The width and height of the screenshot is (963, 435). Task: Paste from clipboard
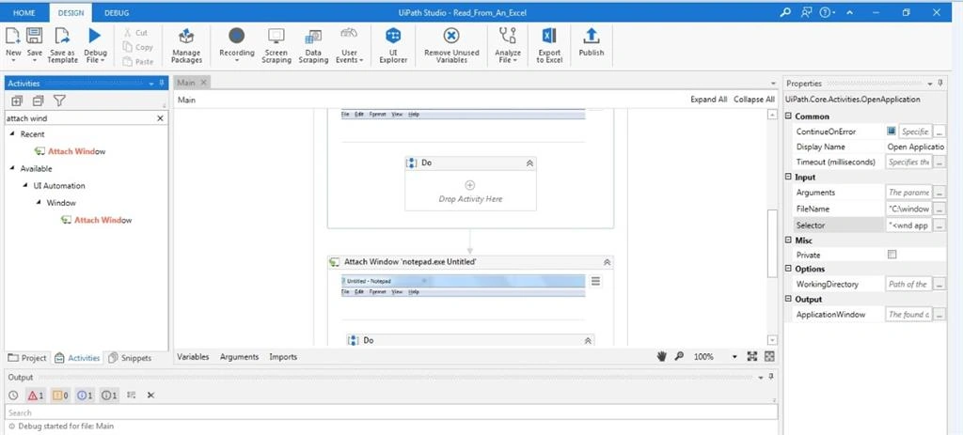[x=137, y=61]
